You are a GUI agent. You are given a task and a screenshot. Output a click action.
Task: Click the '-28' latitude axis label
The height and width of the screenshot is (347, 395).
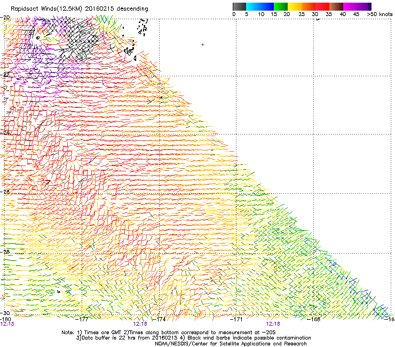5,252
